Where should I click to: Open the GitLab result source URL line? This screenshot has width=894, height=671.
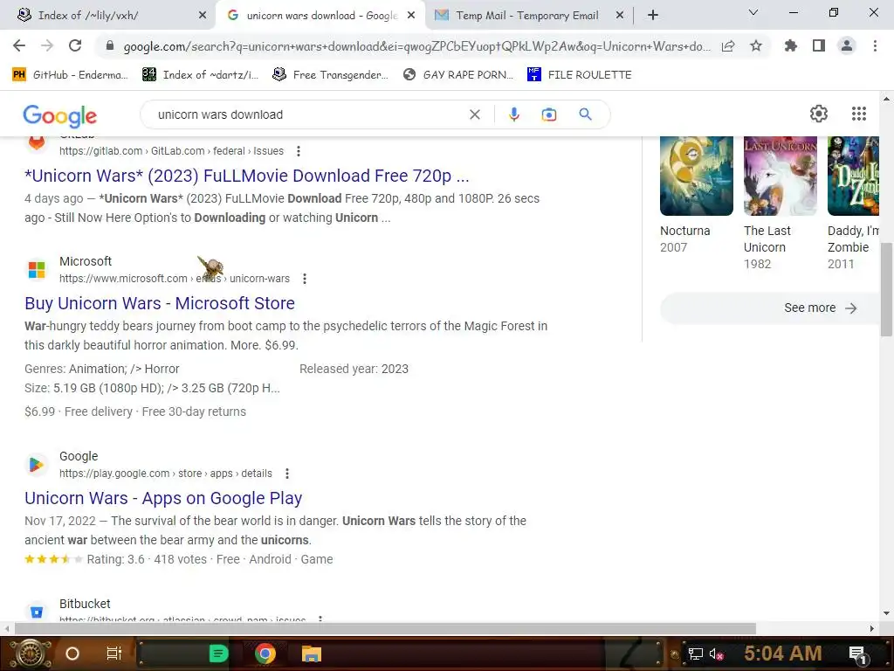click(x=172, y=151)
